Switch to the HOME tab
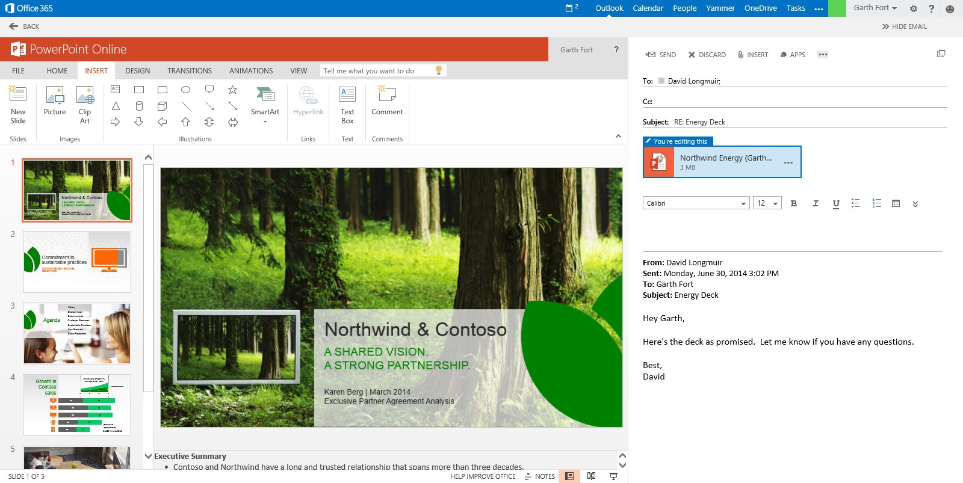The width and height of the screenshot is (963, 483). pos(57,70)
